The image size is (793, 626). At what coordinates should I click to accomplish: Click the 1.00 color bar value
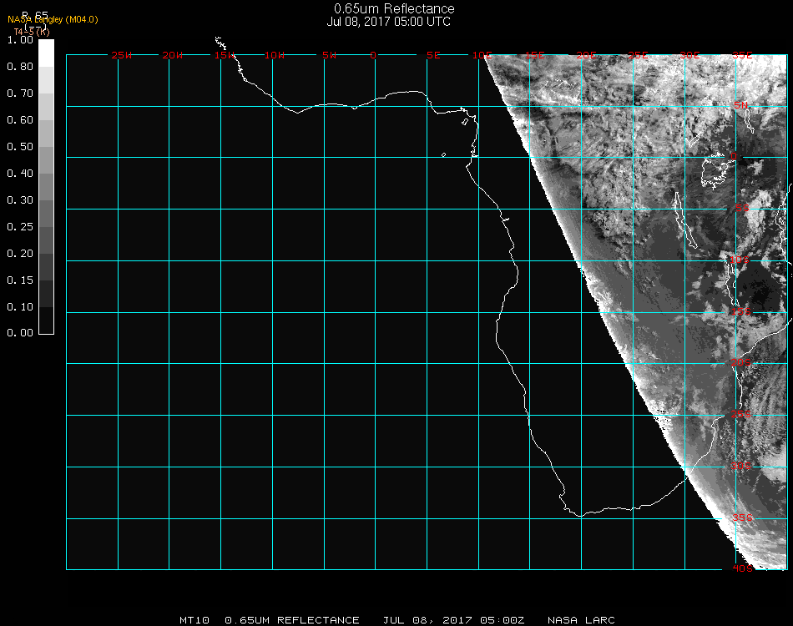coord(20,39)
